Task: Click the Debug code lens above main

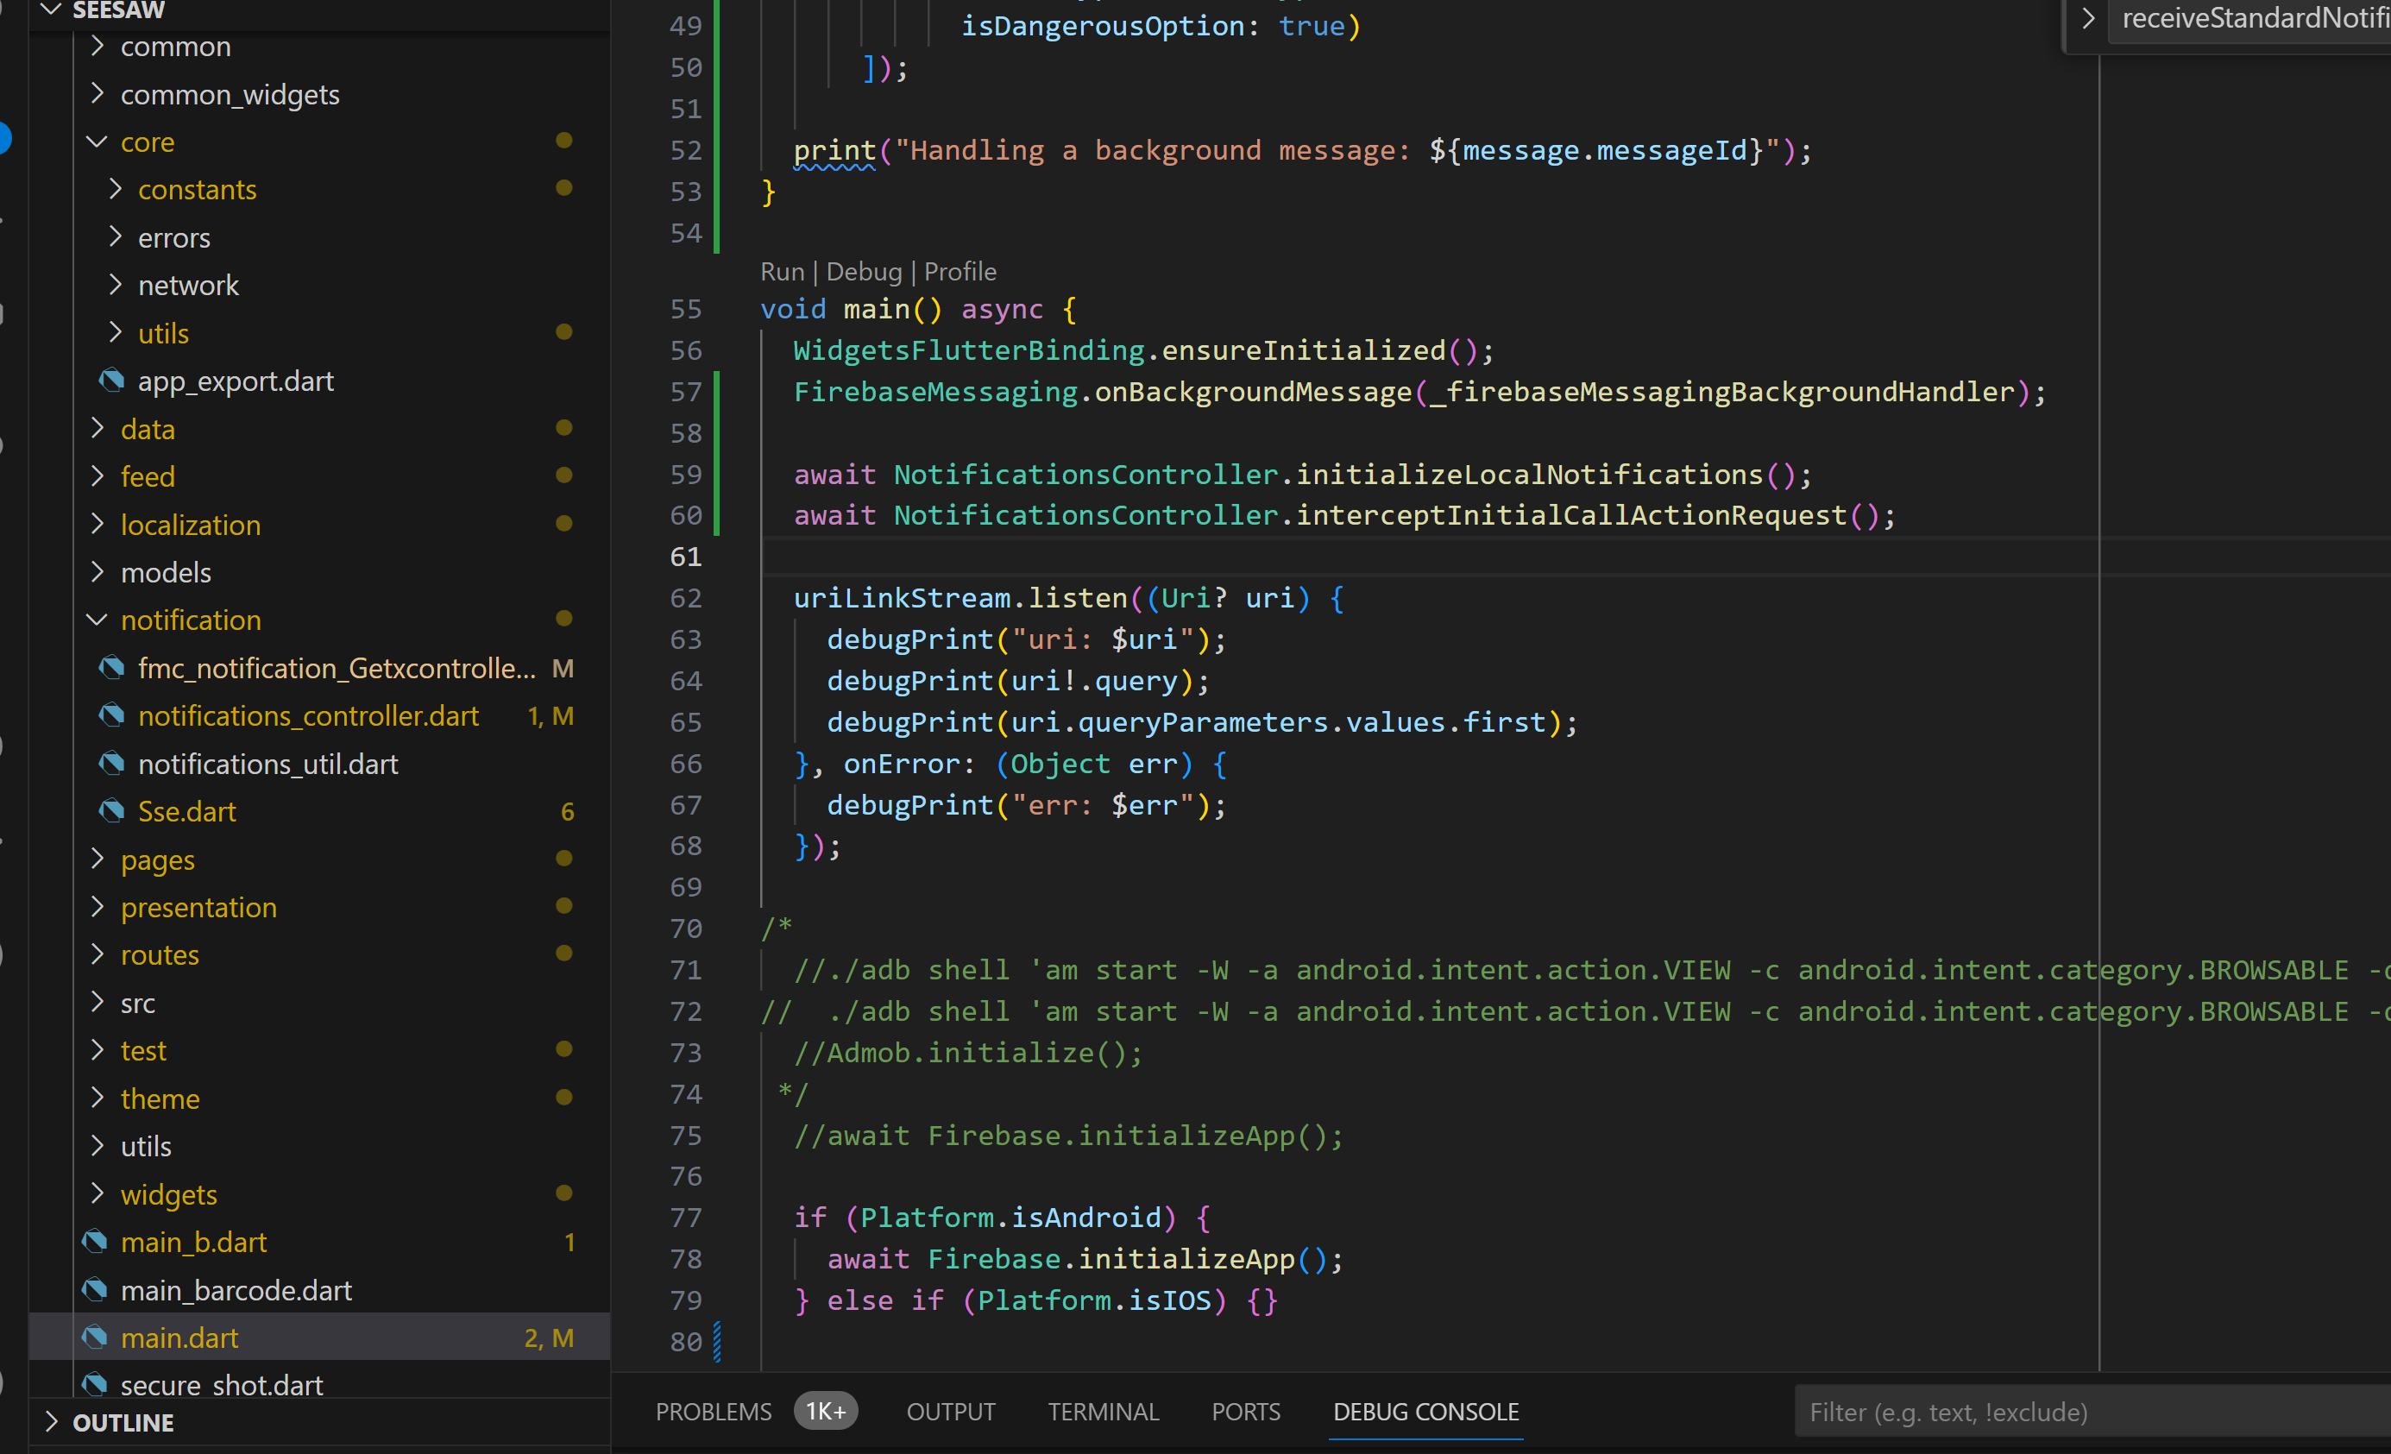Action: tap(863, 271)
